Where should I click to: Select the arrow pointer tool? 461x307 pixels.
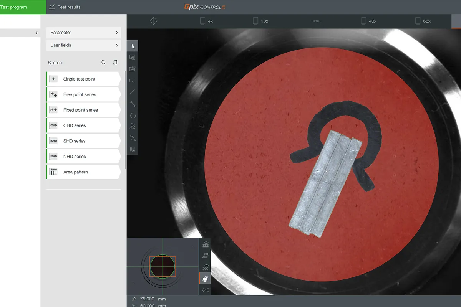pos(133,46)
